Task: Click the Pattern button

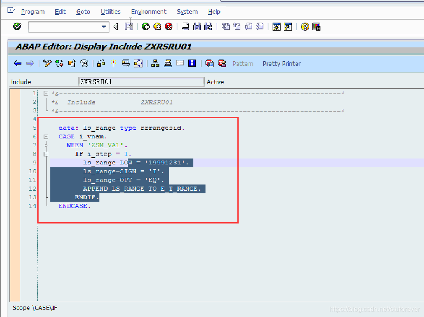Action: coord(243,64)
